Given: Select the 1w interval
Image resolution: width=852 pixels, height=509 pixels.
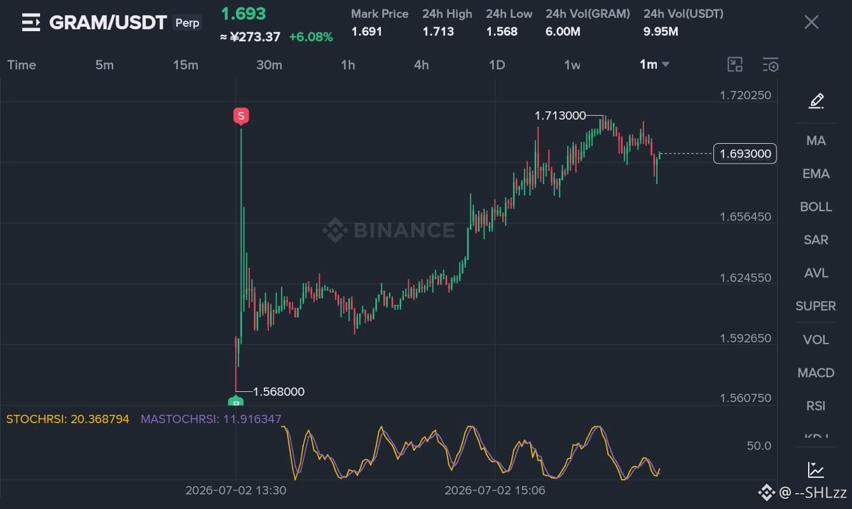Looking at the screenshot, I should click(x=572, y=65).
